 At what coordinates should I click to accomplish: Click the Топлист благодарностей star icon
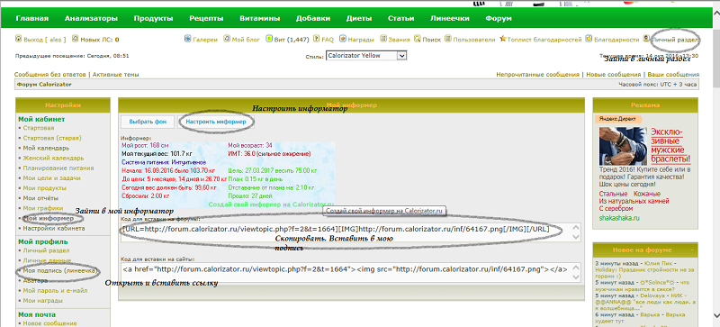click(503, 39)
